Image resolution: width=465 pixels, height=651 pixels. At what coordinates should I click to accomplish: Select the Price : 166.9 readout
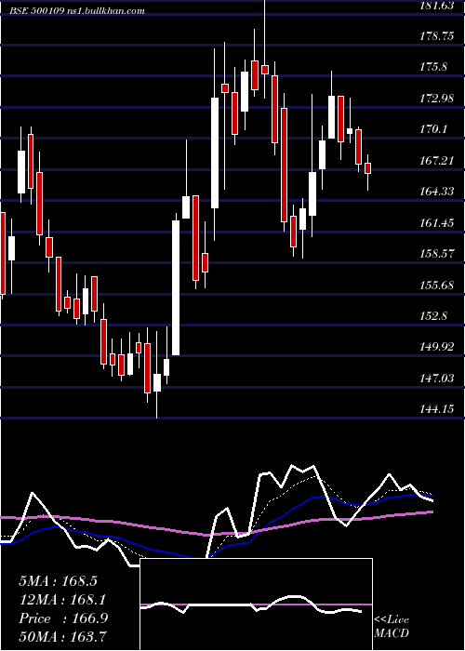point(63,618)
